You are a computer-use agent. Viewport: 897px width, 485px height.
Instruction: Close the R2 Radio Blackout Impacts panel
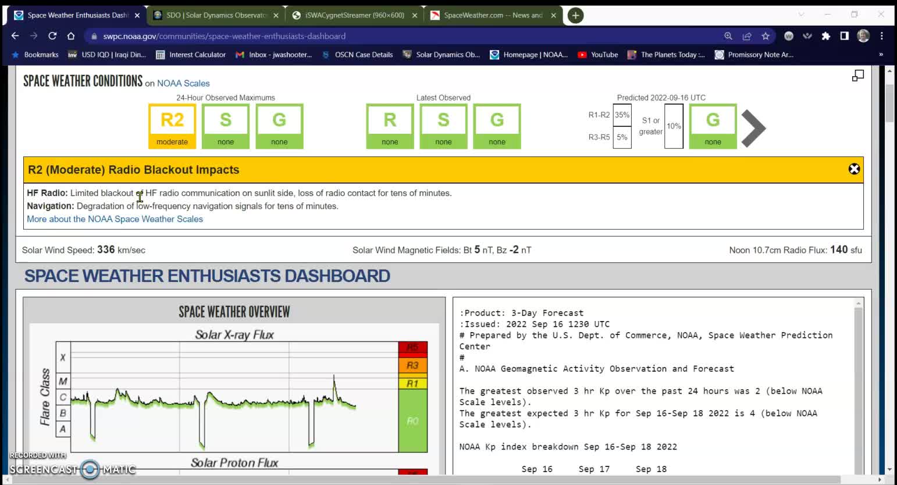click(x=854, y=169)
